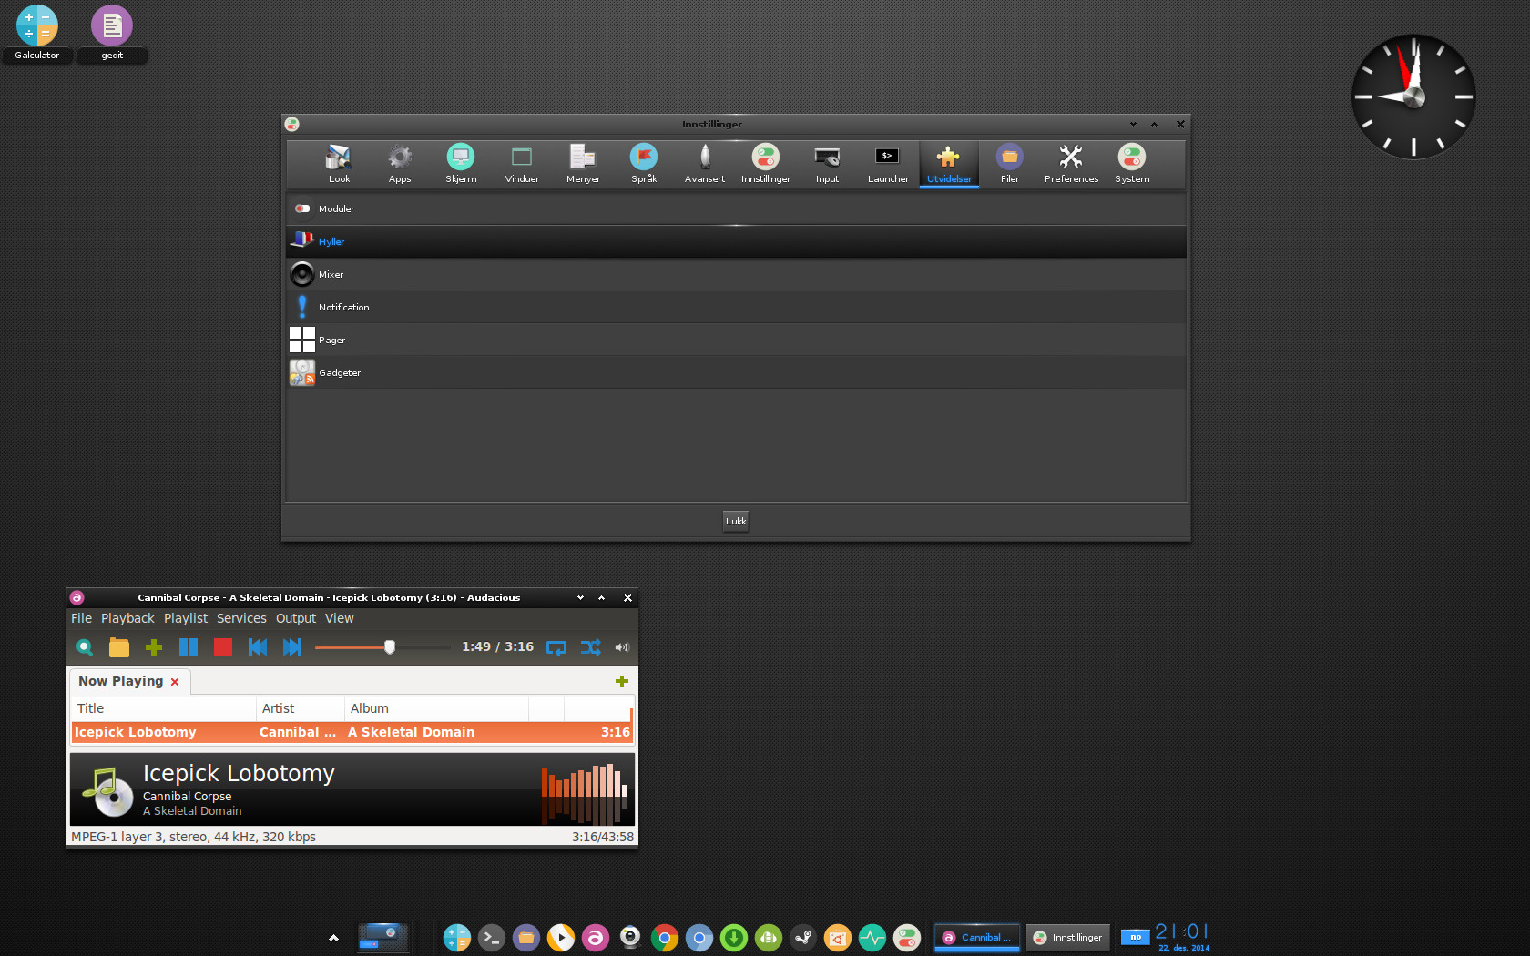1530x956 pixels.
Task: Click the open files folder icon in Audacious
Action: (x=119, y=647)
